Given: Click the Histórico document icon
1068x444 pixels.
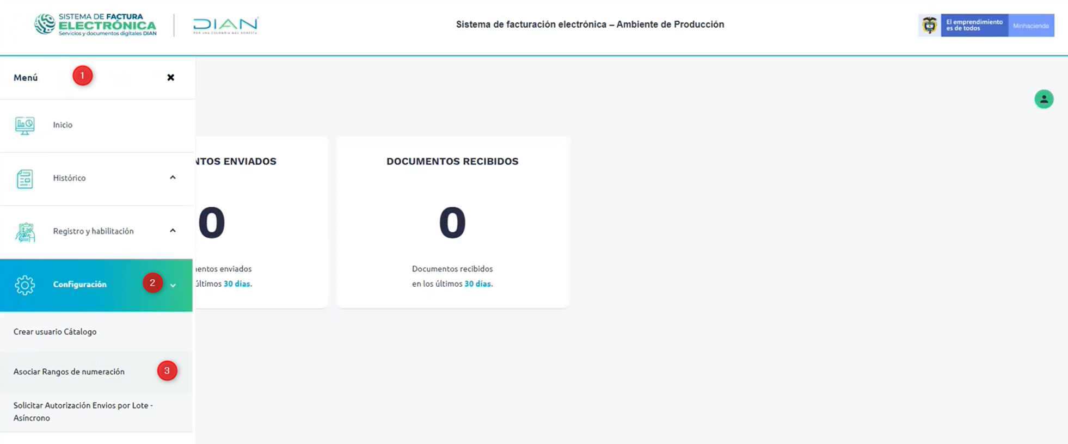Looking at the screenshot, I should 24,178.
